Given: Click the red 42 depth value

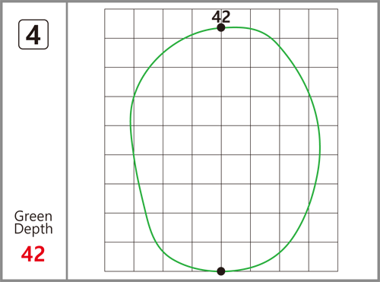Looking at the screenshot, I should (x=33, y=254).
